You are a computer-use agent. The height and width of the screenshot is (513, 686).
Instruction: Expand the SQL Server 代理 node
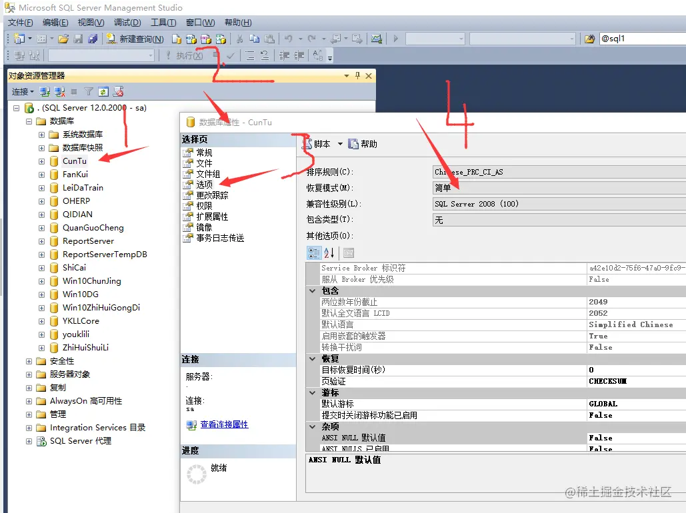[29, 441]
